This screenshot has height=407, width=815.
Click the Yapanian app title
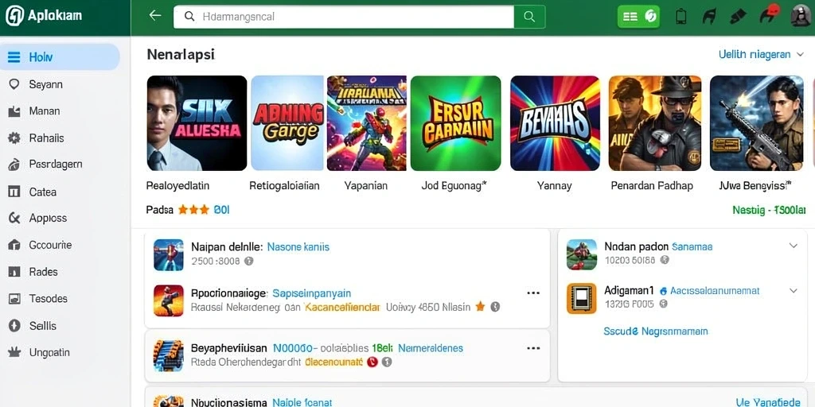click(366, 185)
